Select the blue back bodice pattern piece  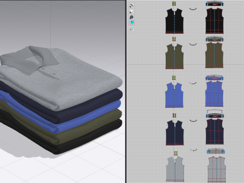tap(214, 94)
